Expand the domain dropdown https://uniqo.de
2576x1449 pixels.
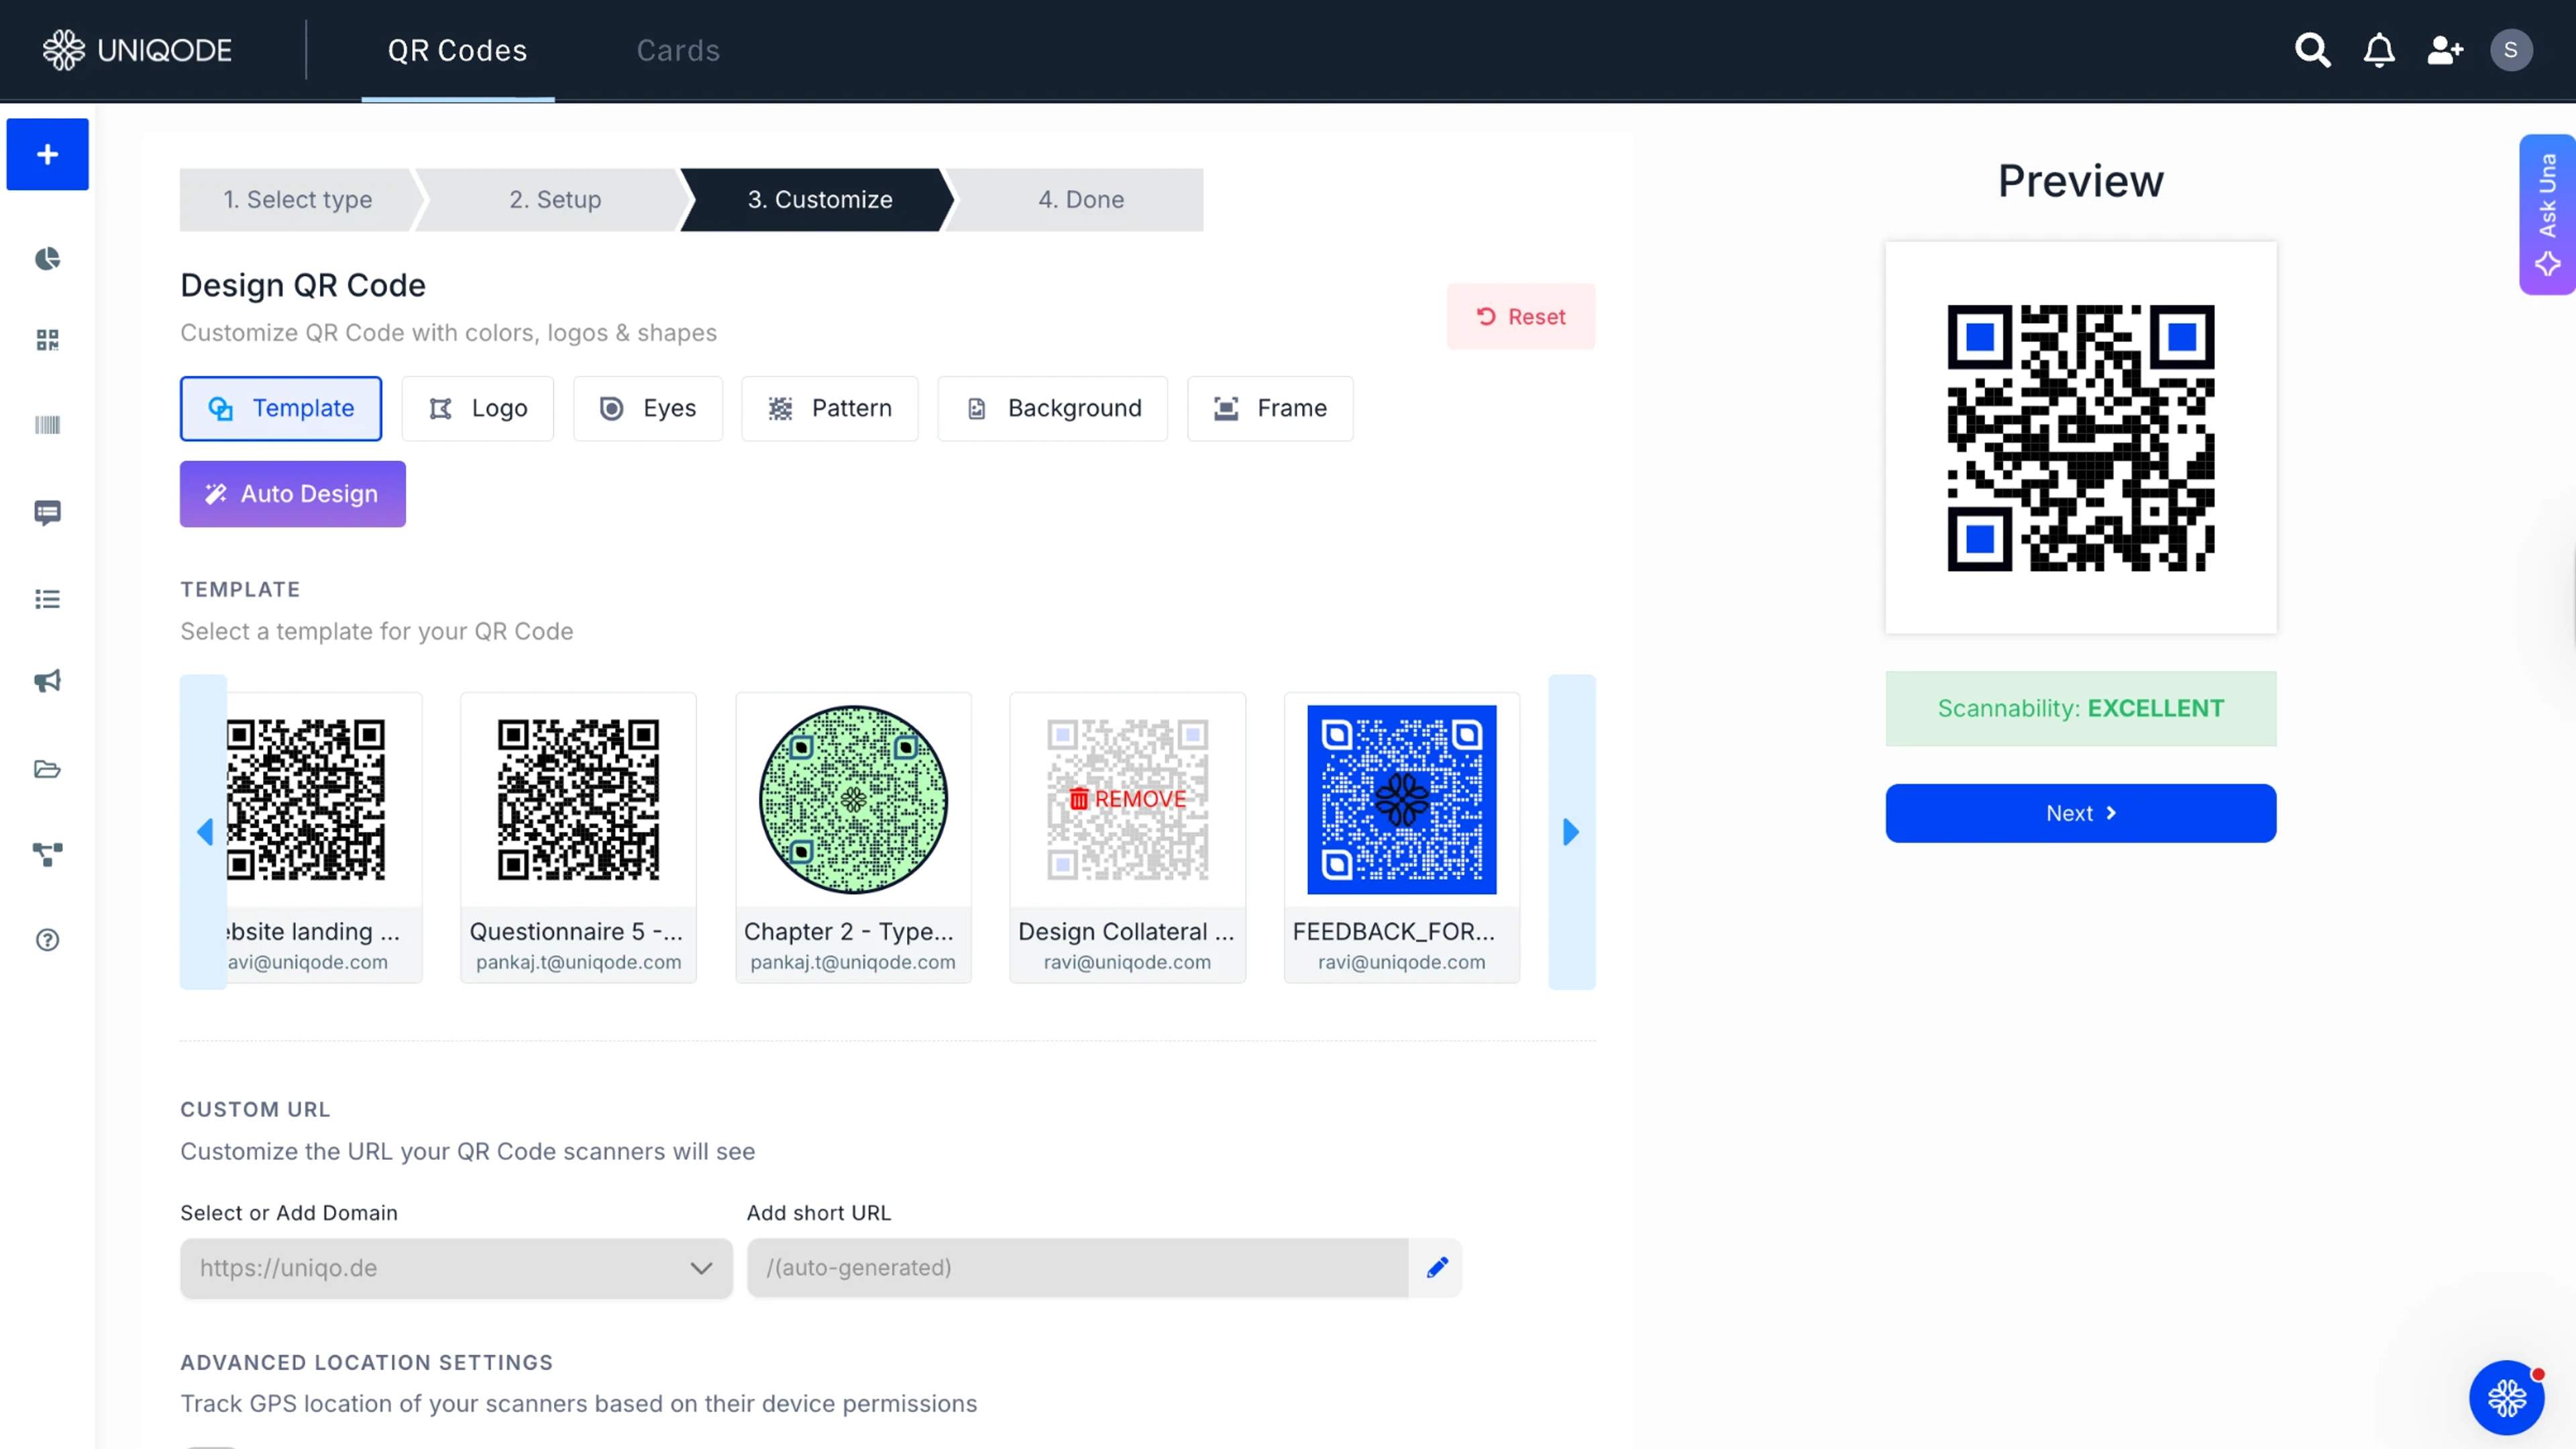click(x=456, y=1268)
